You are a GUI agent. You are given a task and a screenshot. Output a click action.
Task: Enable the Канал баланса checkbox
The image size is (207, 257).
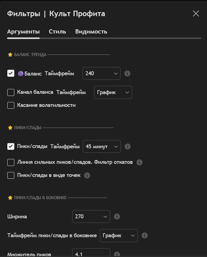11,92
